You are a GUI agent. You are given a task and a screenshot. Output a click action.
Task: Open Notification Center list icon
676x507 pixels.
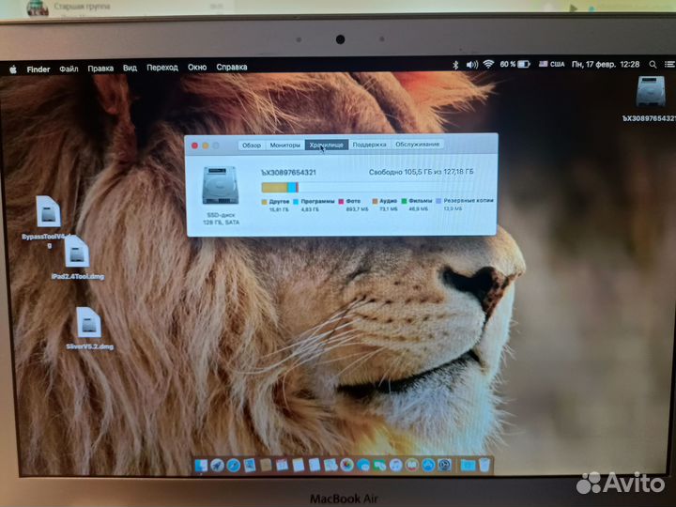[x=669, y=64]
